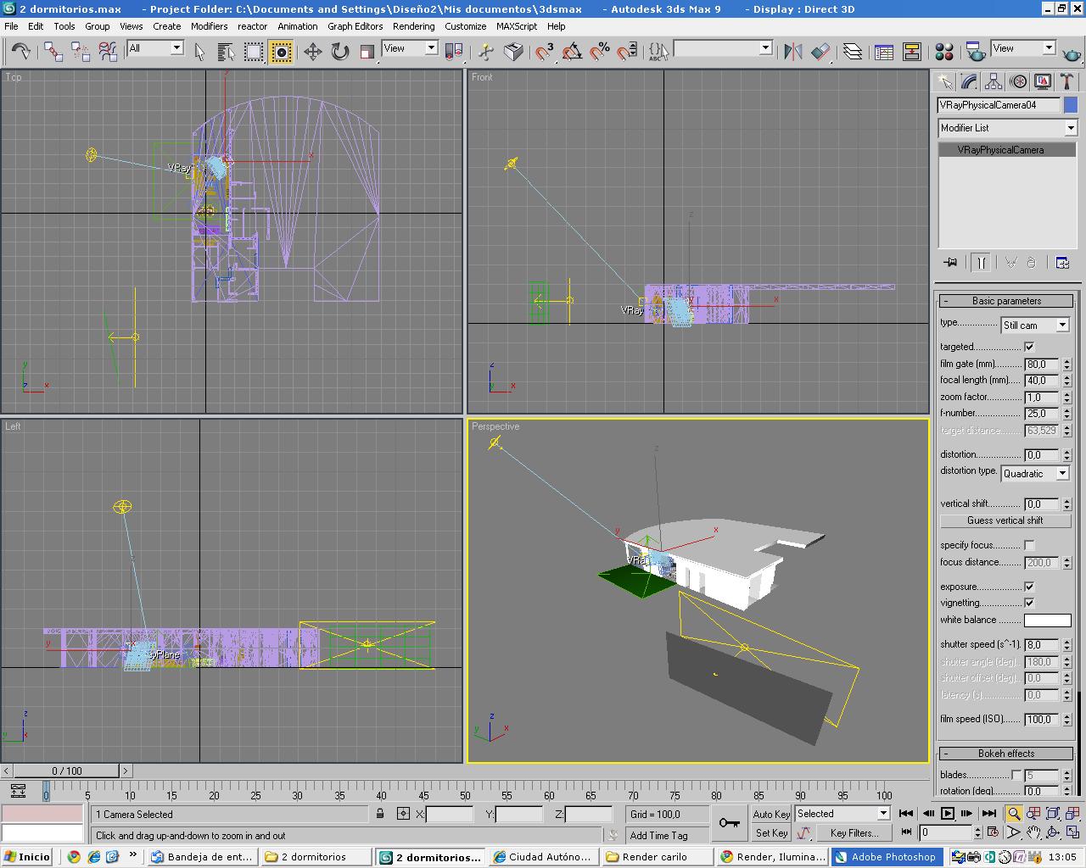Open the Layer Manager

coord(853,52)
